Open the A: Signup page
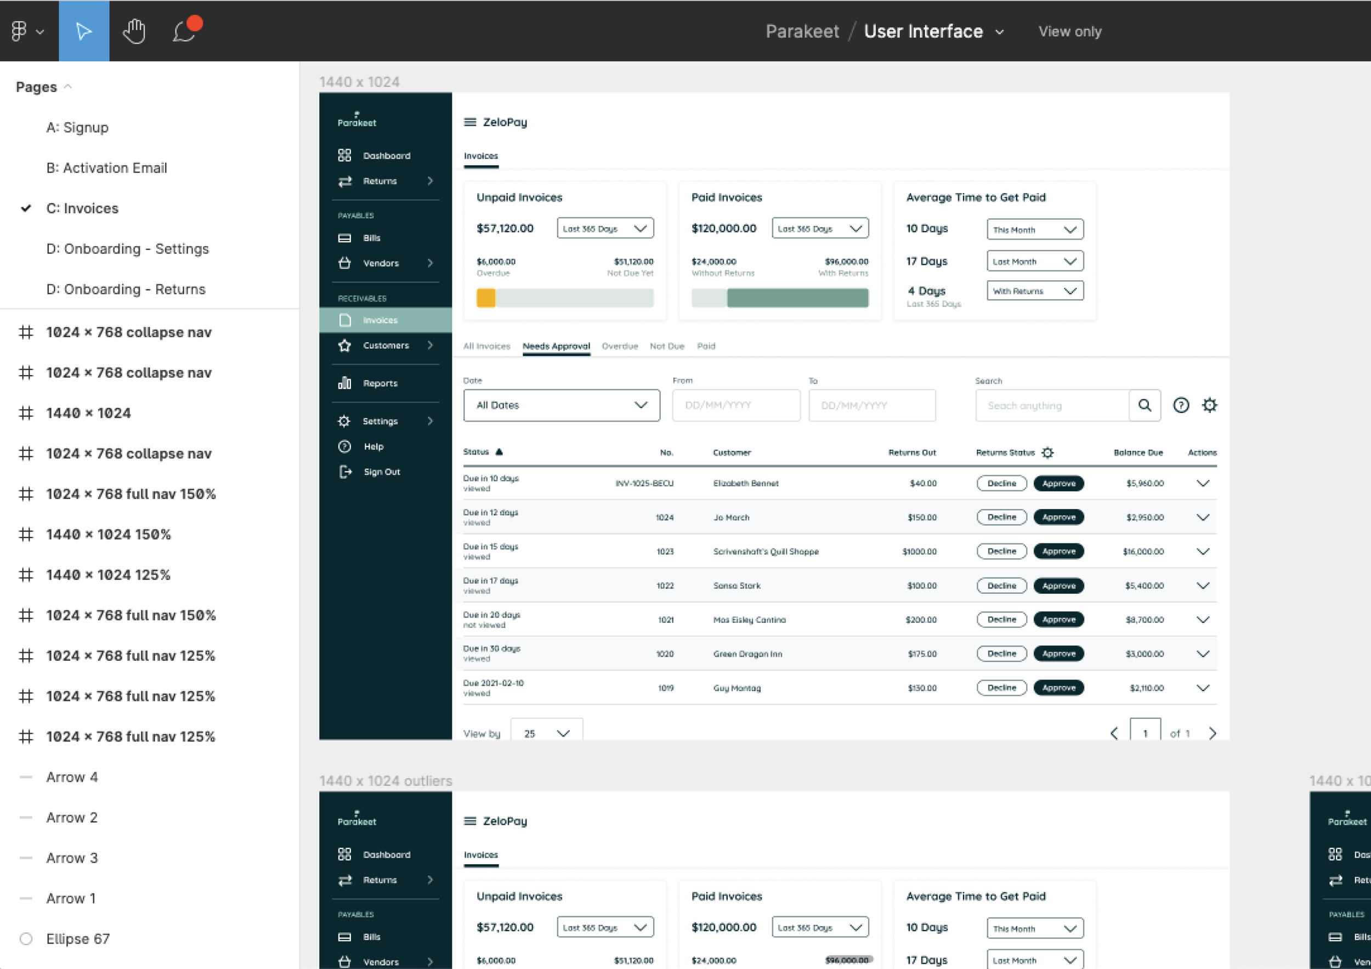Image resolution: width=1371 pixels, height=969 pixels. tap(77, 128)
